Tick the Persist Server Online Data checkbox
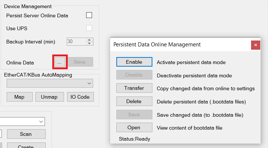The height and width of the screenshot is (148, 268). 89,15
